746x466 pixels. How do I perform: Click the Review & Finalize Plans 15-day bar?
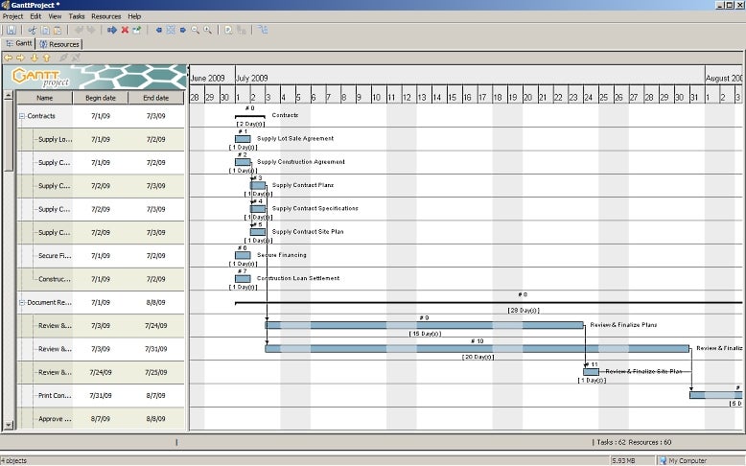point(425,326)
